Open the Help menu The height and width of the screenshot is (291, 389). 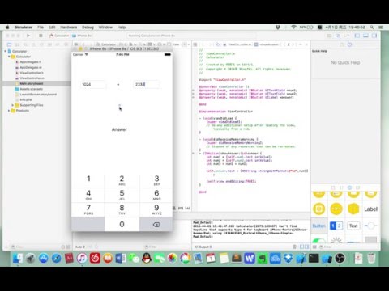(x=122, y=27)
